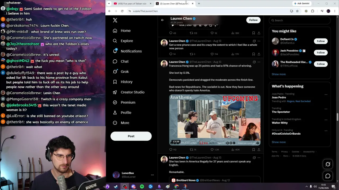Share the Francesca Hong post
The image size is (339, 190).
click(259, 150)
